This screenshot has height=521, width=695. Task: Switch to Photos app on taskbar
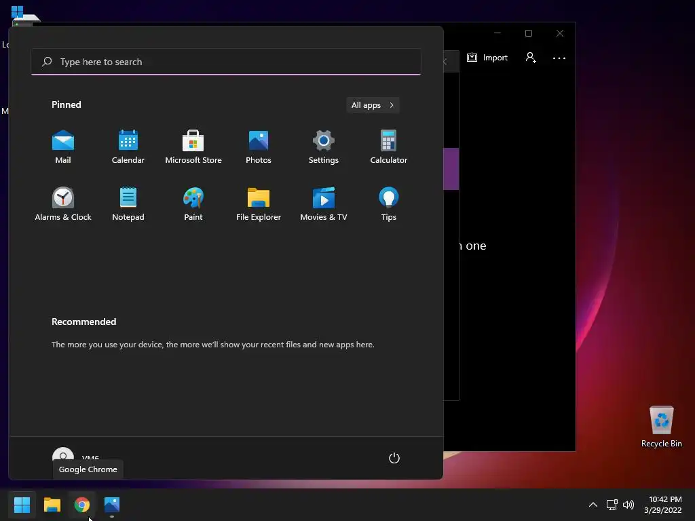point(112,505)
